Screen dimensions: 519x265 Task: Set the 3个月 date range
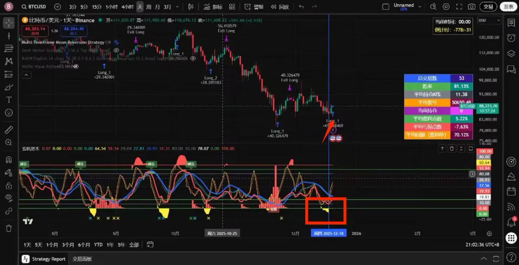[68, 245]
